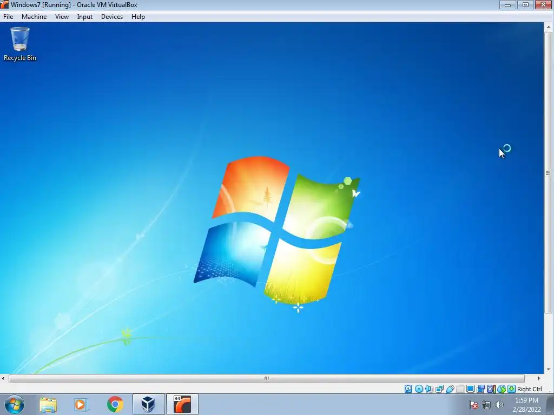Open the Windows Start menu orb
The height and width of the screenshot is (415, 554).
15,404
